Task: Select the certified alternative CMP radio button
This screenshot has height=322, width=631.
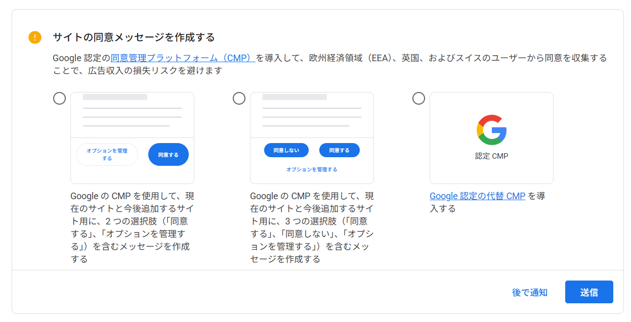Action: [418, 98]
